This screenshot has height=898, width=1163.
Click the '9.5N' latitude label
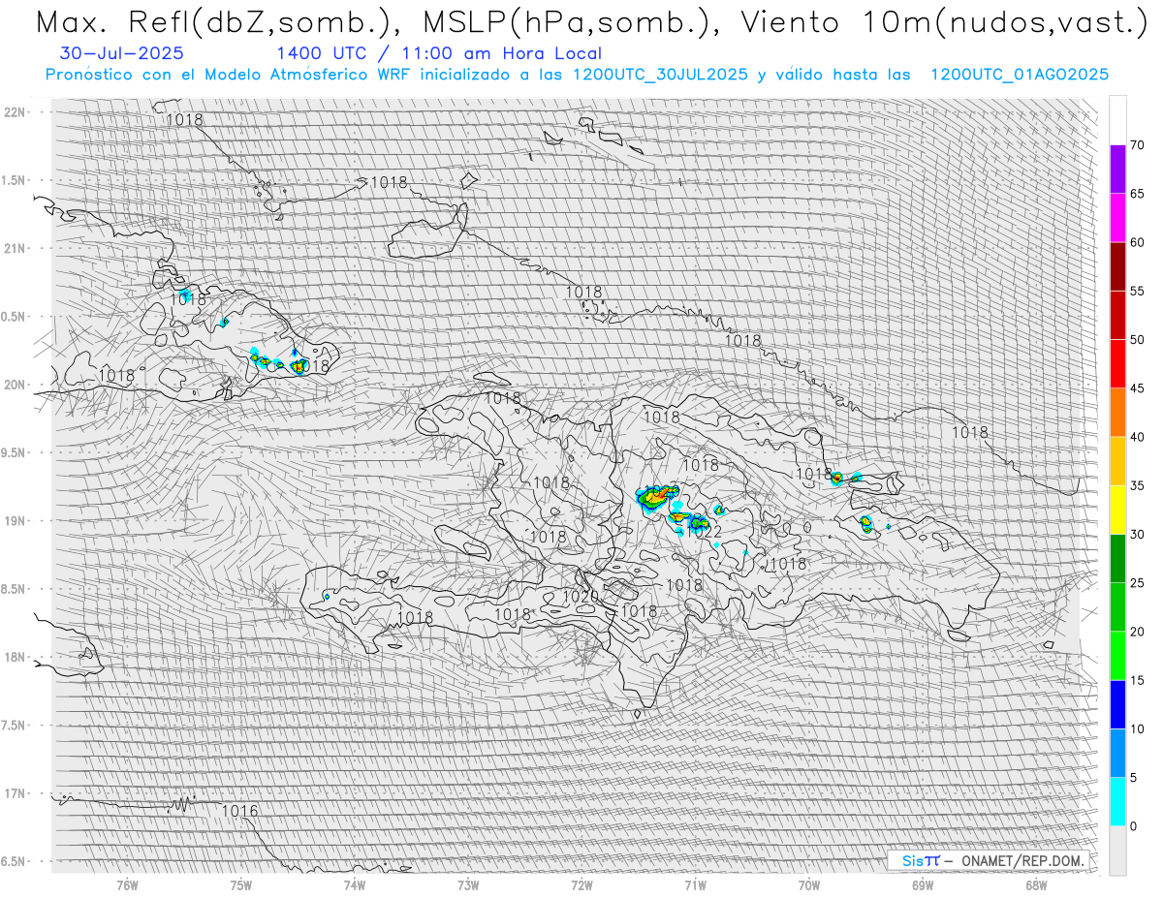click(15, 452)
